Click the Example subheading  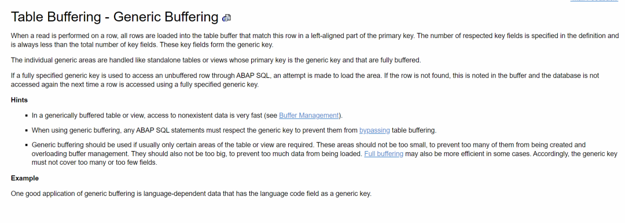[25, 178]
